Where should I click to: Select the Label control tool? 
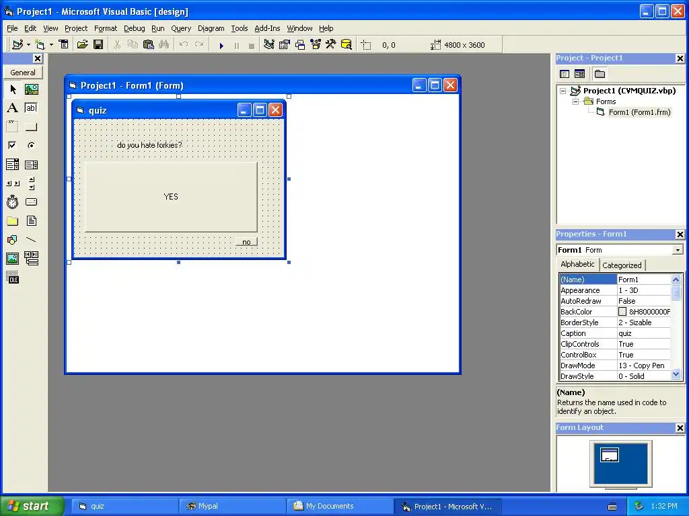coord(13,108)
